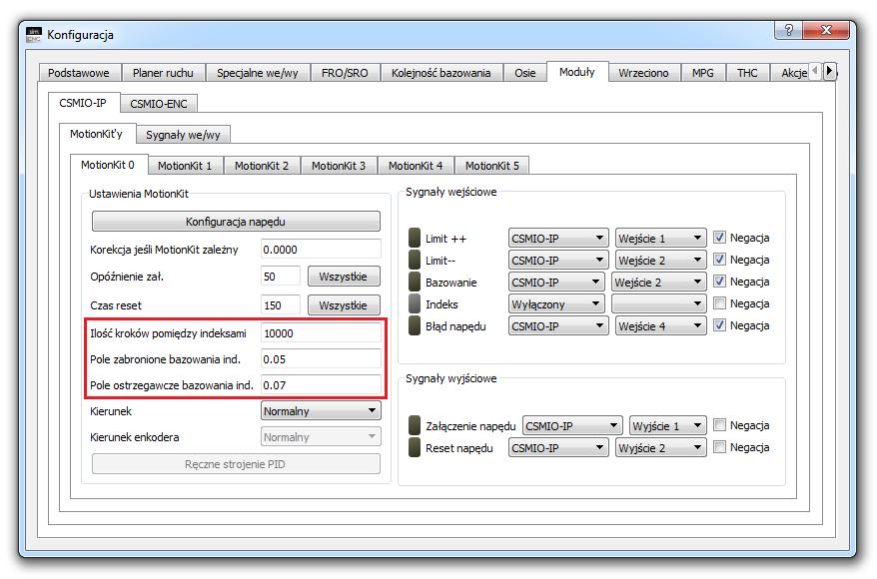The height and width of the screenshot is (579, 877).
Task: Open the Wyjście 2 output dropdown
Action: click(660, 448)
